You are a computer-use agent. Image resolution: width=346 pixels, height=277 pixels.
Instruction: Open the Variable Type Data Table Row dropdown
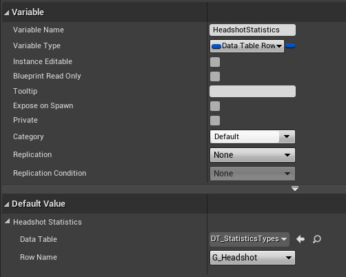(247, 46)
